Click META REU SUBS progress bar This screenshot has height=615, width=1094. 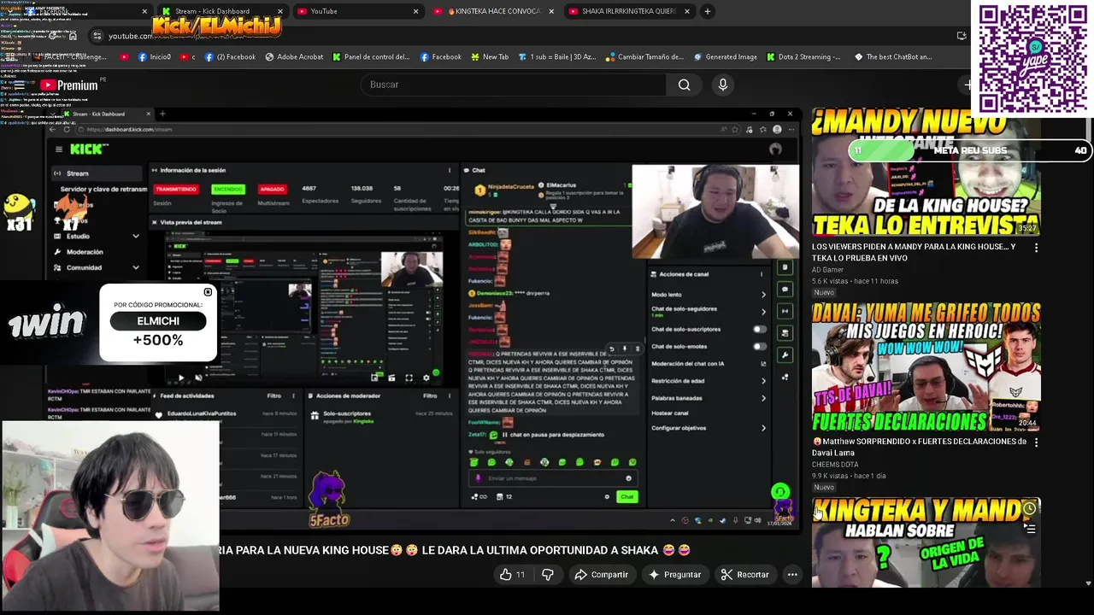tap(968, 150)
